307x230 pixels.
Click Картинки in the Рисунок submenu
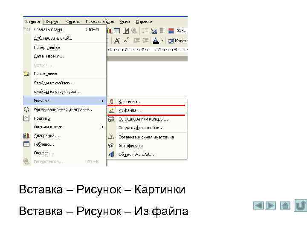[x=147, y=102]
